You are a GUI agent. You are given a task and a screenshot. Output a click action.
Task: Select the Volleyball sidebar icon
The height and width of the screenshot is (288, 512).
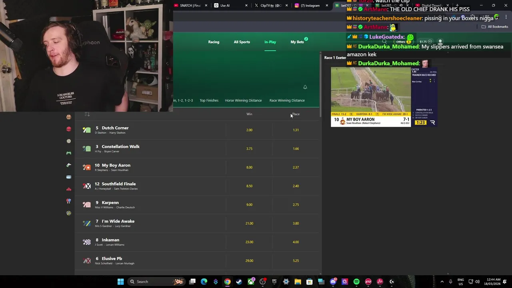tap(69, 213)
